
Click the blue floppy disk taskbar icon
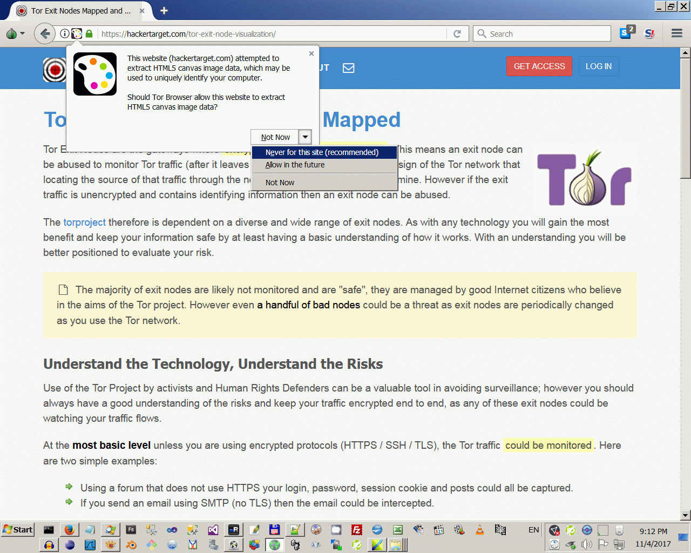(x=274, y=530)
